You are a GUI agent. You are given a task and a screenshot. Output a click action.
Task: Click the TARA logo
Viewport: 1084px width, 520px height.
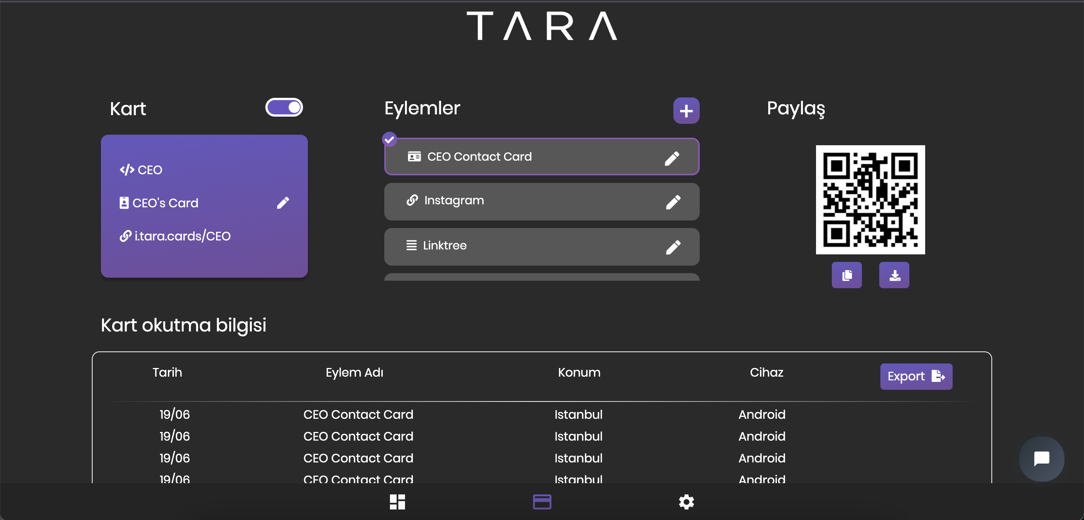pos(542,26)
